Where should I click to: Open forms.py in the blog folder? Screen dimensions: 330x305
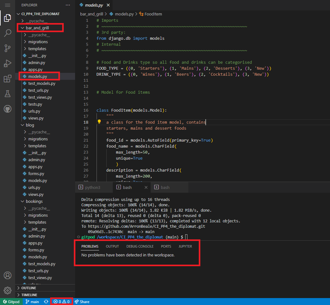pyautogui.click(x=36, y=173)
